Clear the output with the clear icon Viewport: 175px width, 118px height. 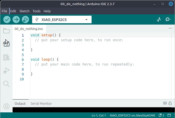click(165, 103)
